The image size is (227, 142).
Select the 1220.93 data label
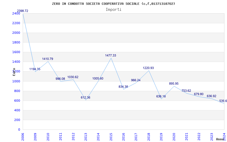148,68
